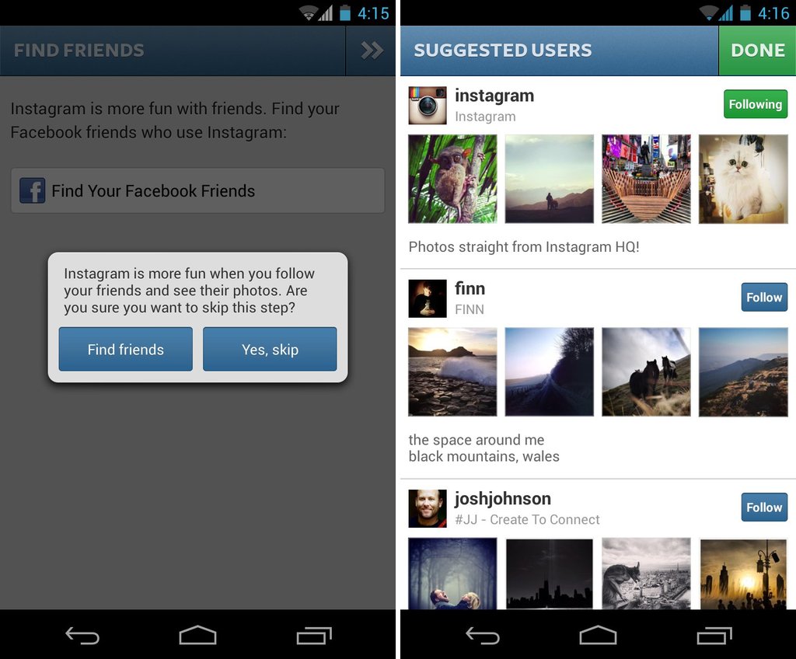Follow the user joshjohnson
This screenshot has width=796, height=659.
[x=764, y=507]
